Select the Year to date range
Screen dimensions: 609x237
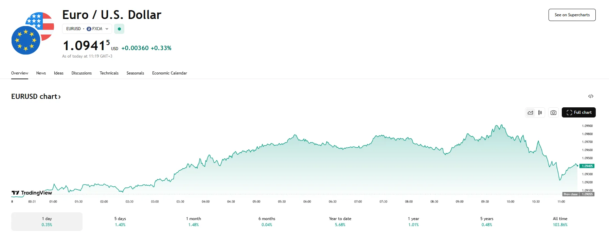pos(340,221)
